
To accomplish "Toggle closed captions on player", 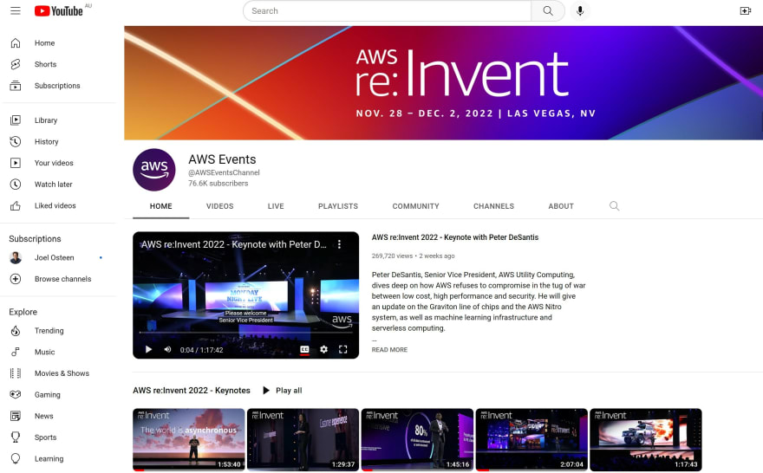I will point(304,349).
